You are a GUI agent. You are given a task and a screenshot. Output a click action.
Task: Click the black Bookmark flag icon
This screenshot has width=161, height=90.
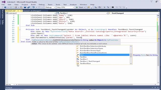pos(113,7)
